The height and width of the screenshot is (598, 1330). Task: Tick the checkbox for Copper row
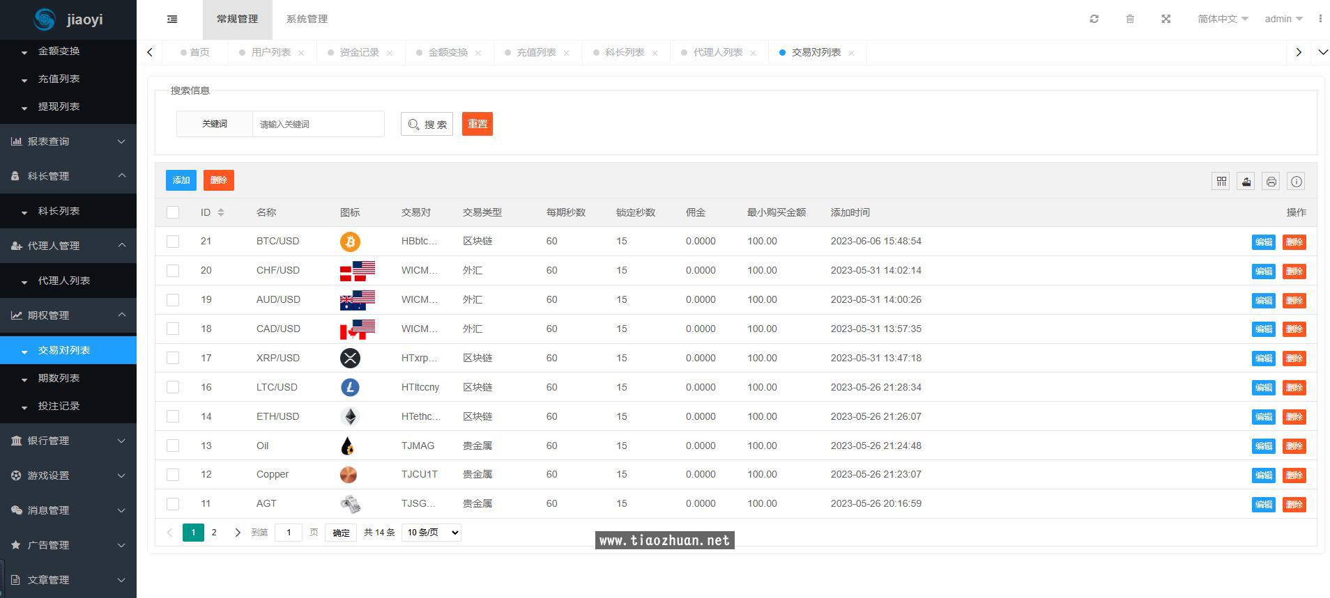[173, 475]
